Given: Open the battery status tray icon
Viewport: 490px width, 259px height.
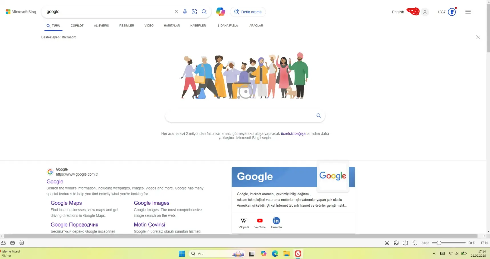Looking at the screenshot, I should (x=464, y=254).
